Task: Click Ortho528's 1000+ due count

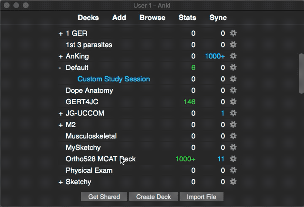Action: pos(185,159)
